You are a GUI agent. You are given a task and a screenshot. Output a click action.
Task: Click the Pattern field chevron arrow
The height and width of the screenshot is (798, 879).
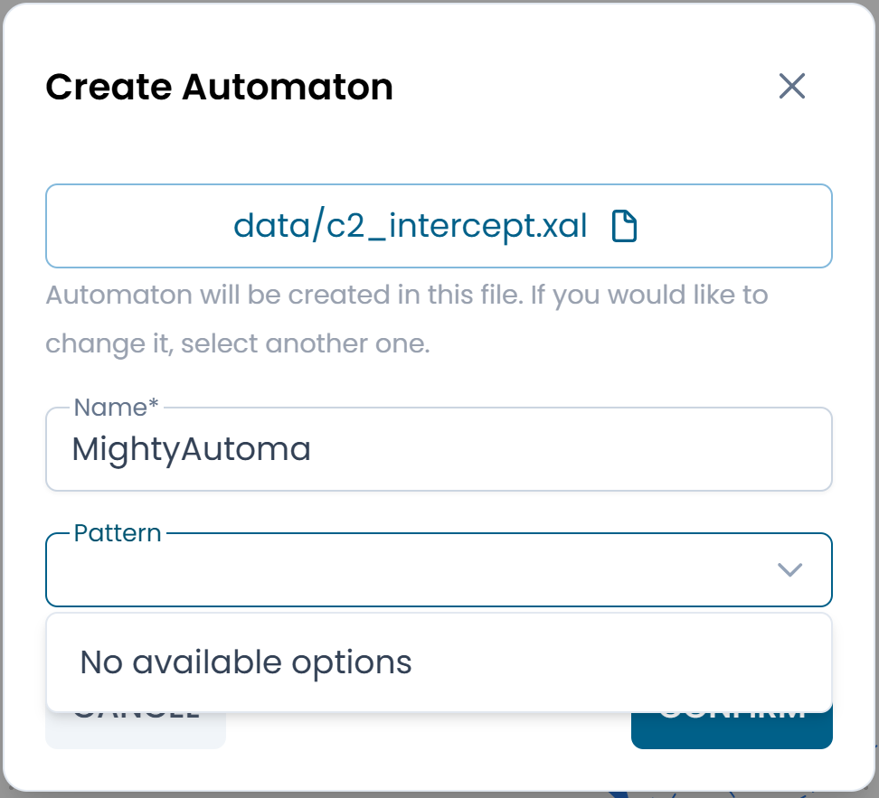[789, 569]
